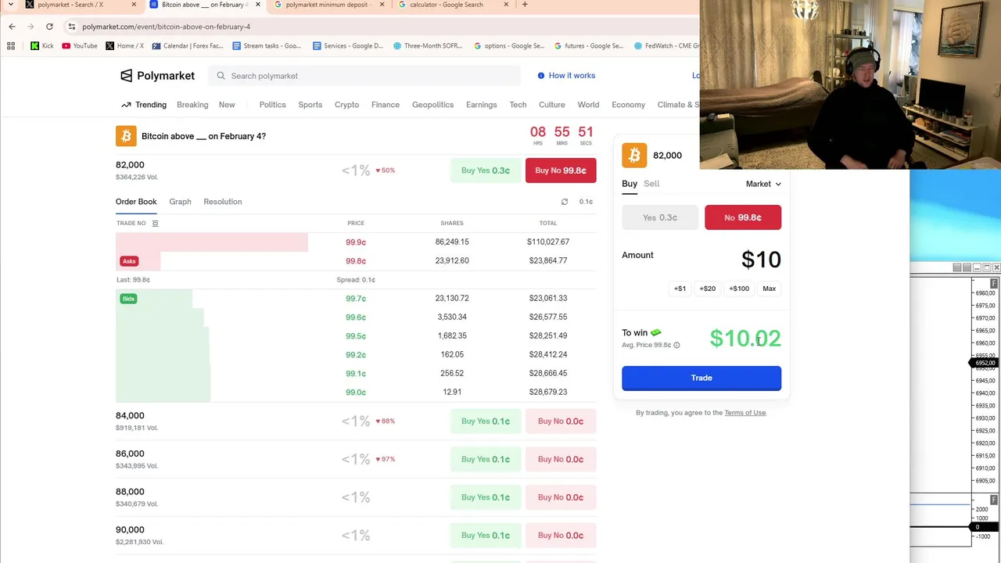Set amount to Max

(x=770, y=289)
